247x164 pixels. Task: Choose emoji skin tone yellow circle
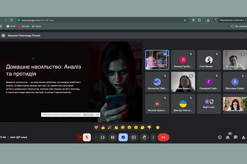coord(158,127)
